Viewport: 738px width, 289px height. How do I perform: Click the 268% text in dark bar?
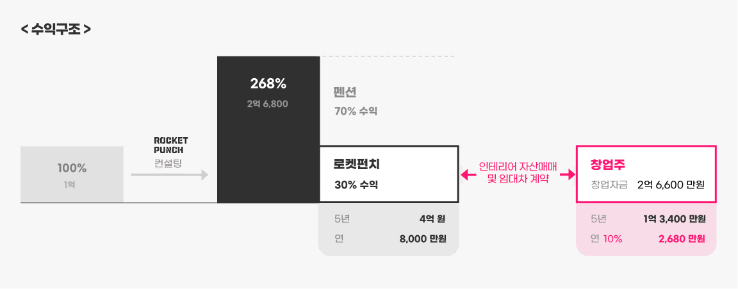click(x=268, y=84)
